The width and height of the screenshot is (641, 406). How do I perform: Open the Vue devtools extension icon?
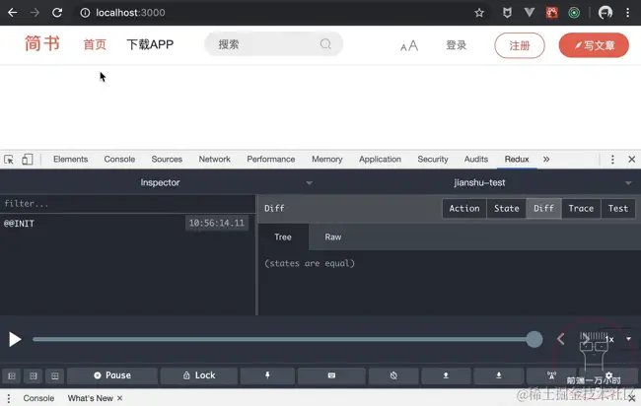[x=530, y=13]
